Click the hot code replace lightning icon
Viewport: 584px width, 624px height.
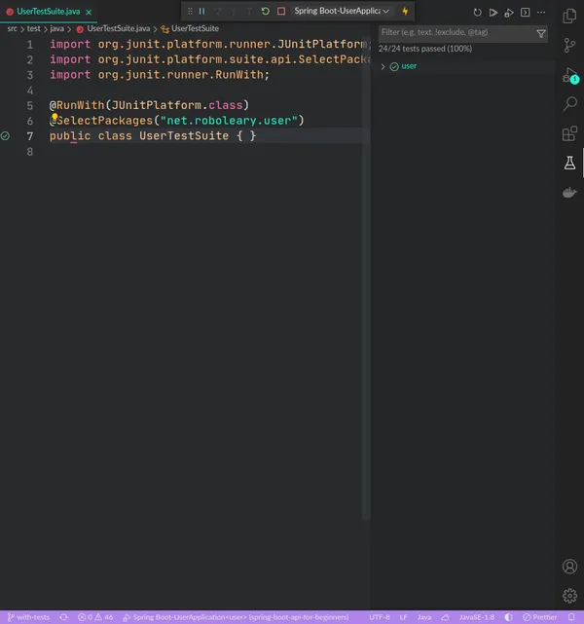pyautogui.click(x=405, y=11)
